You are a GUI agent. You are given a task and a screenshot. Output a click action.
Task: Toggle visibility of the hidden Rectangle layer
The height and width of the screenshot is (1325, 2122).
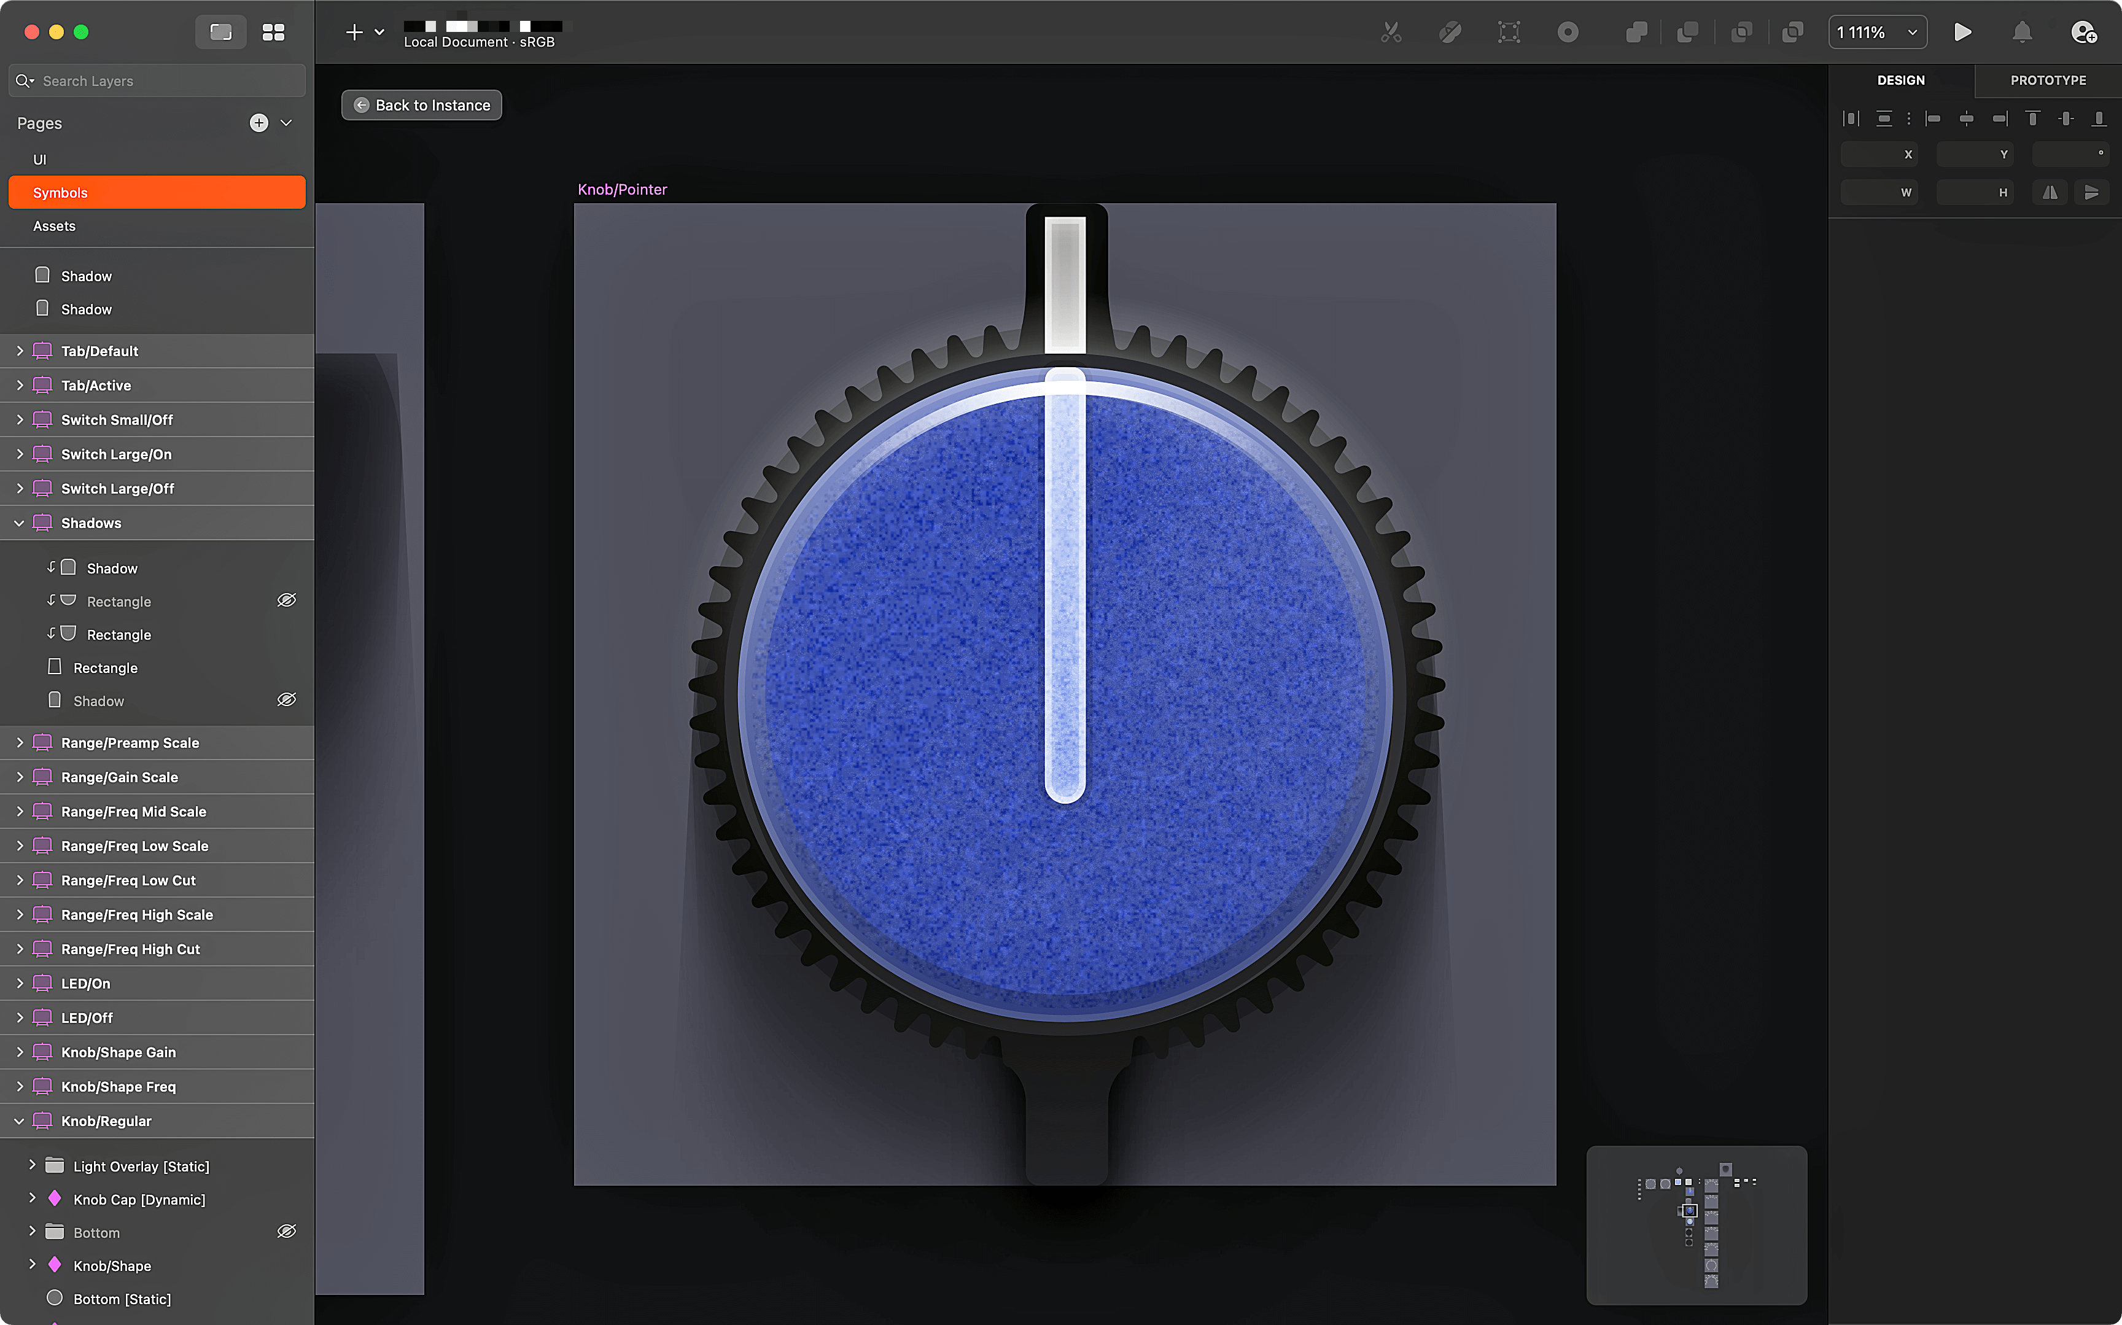tap(287, 600)
